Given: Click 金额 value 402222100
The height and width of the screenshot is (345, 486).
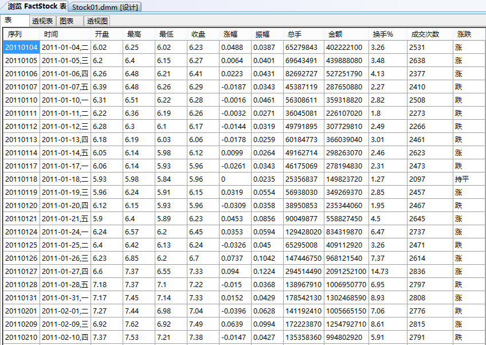Looking at the screenshot, I should (x=347, y=48).
